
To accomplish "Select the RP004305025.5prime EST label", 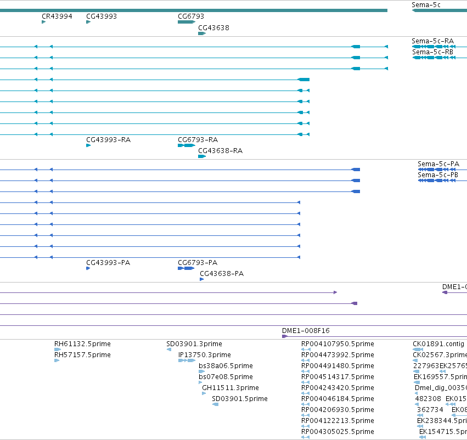I will pyautogui.click(x=337, y=432).
